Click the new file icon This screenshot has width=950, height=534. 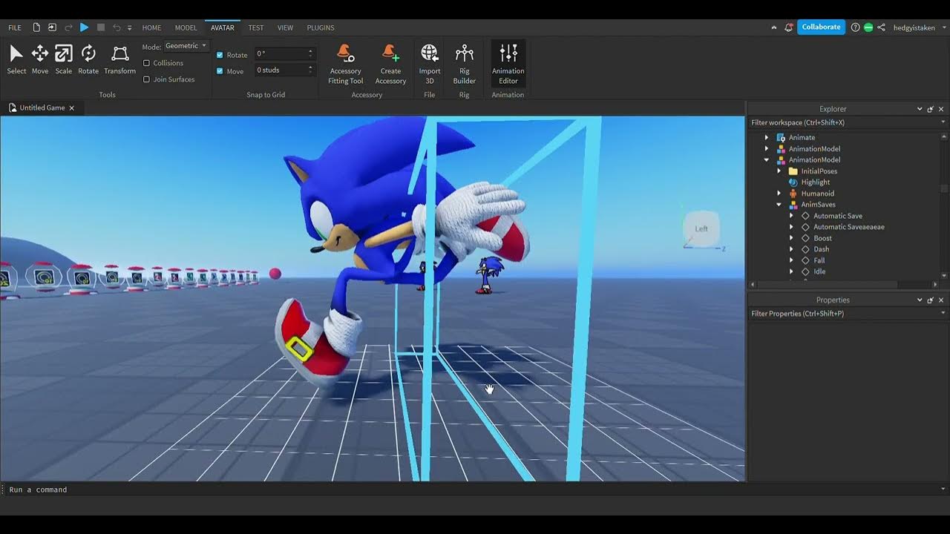coord(36,27)
